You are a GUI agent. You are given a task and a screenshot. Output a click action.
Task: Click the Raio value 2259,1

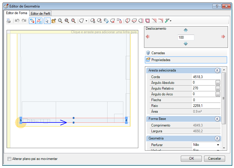pos(206,106)
